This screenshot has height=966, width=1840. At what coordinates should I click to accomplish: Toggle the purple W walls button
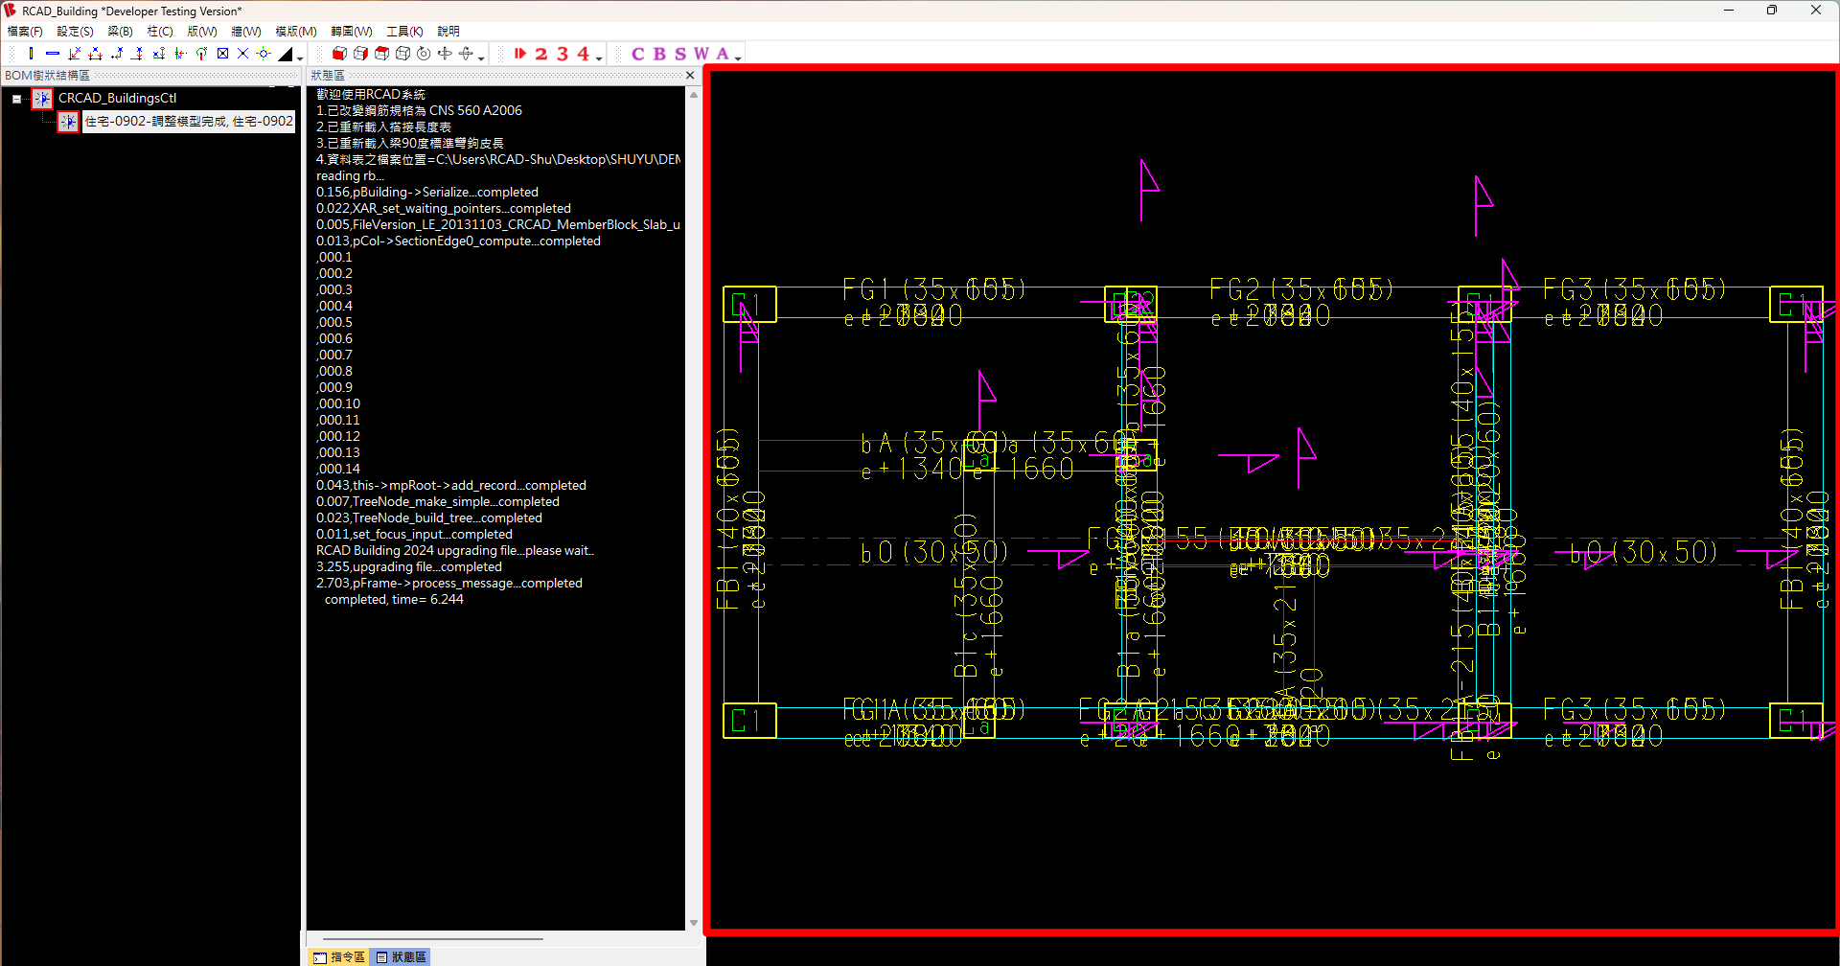coord(701,54)
